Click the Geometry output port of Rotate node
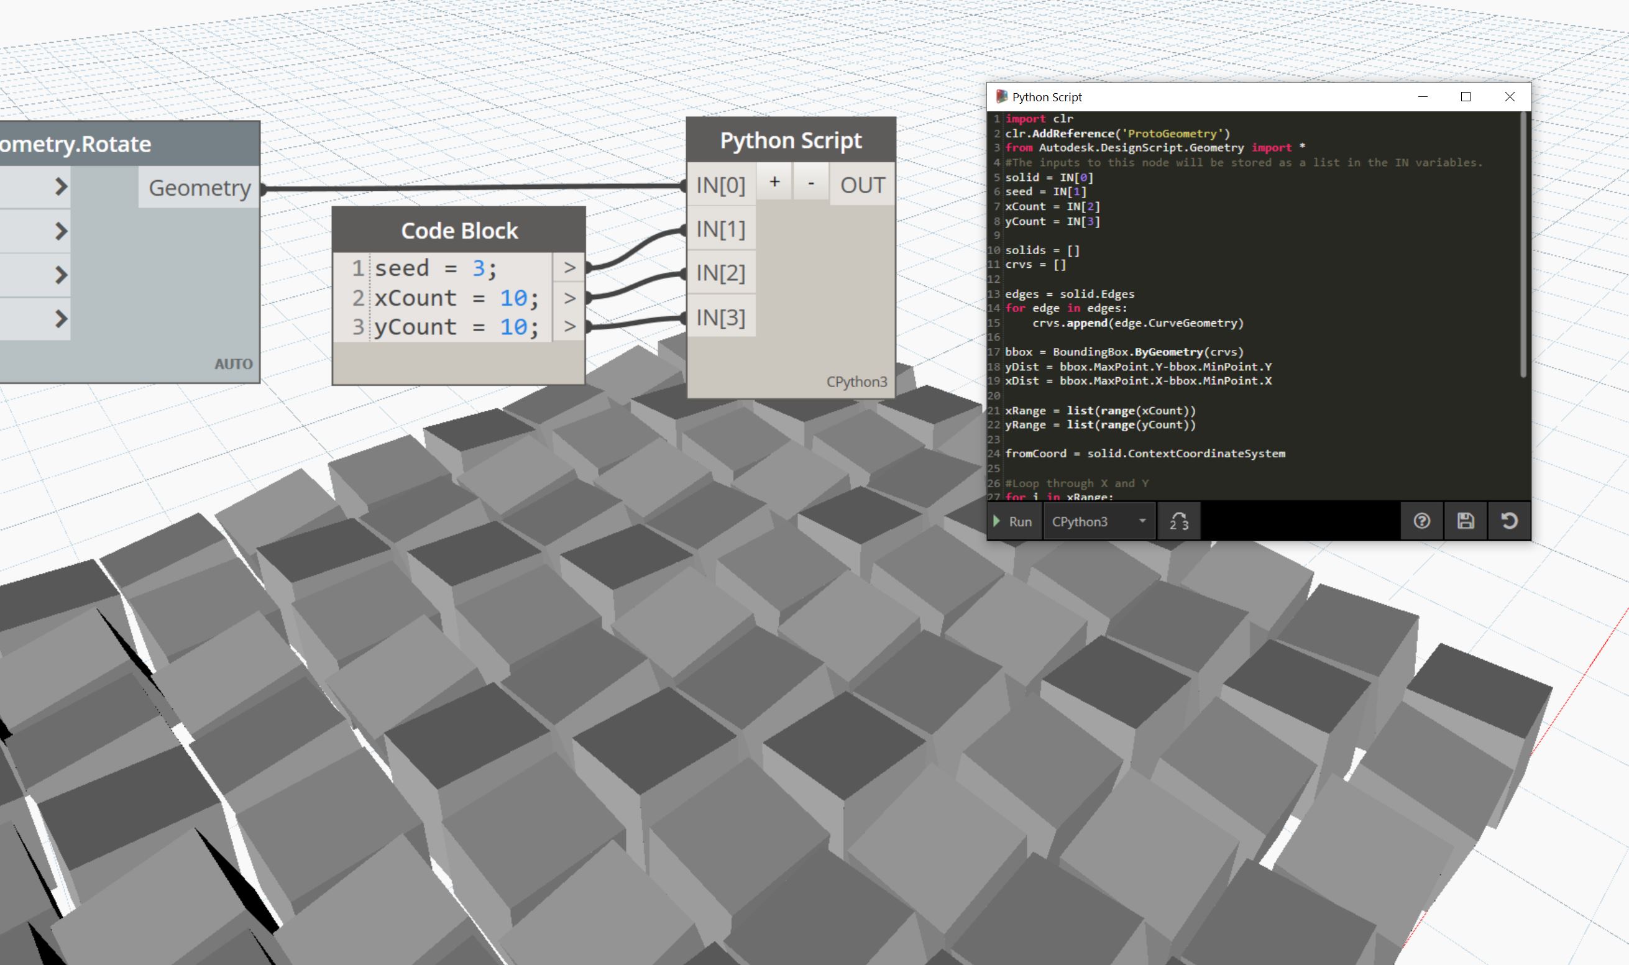Screen dimensions: 1629x965 point(199,188)
